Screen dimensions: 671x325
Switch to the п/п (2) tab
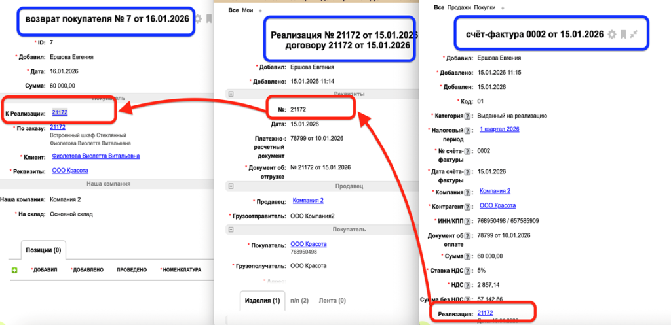[x=299, y=301]
